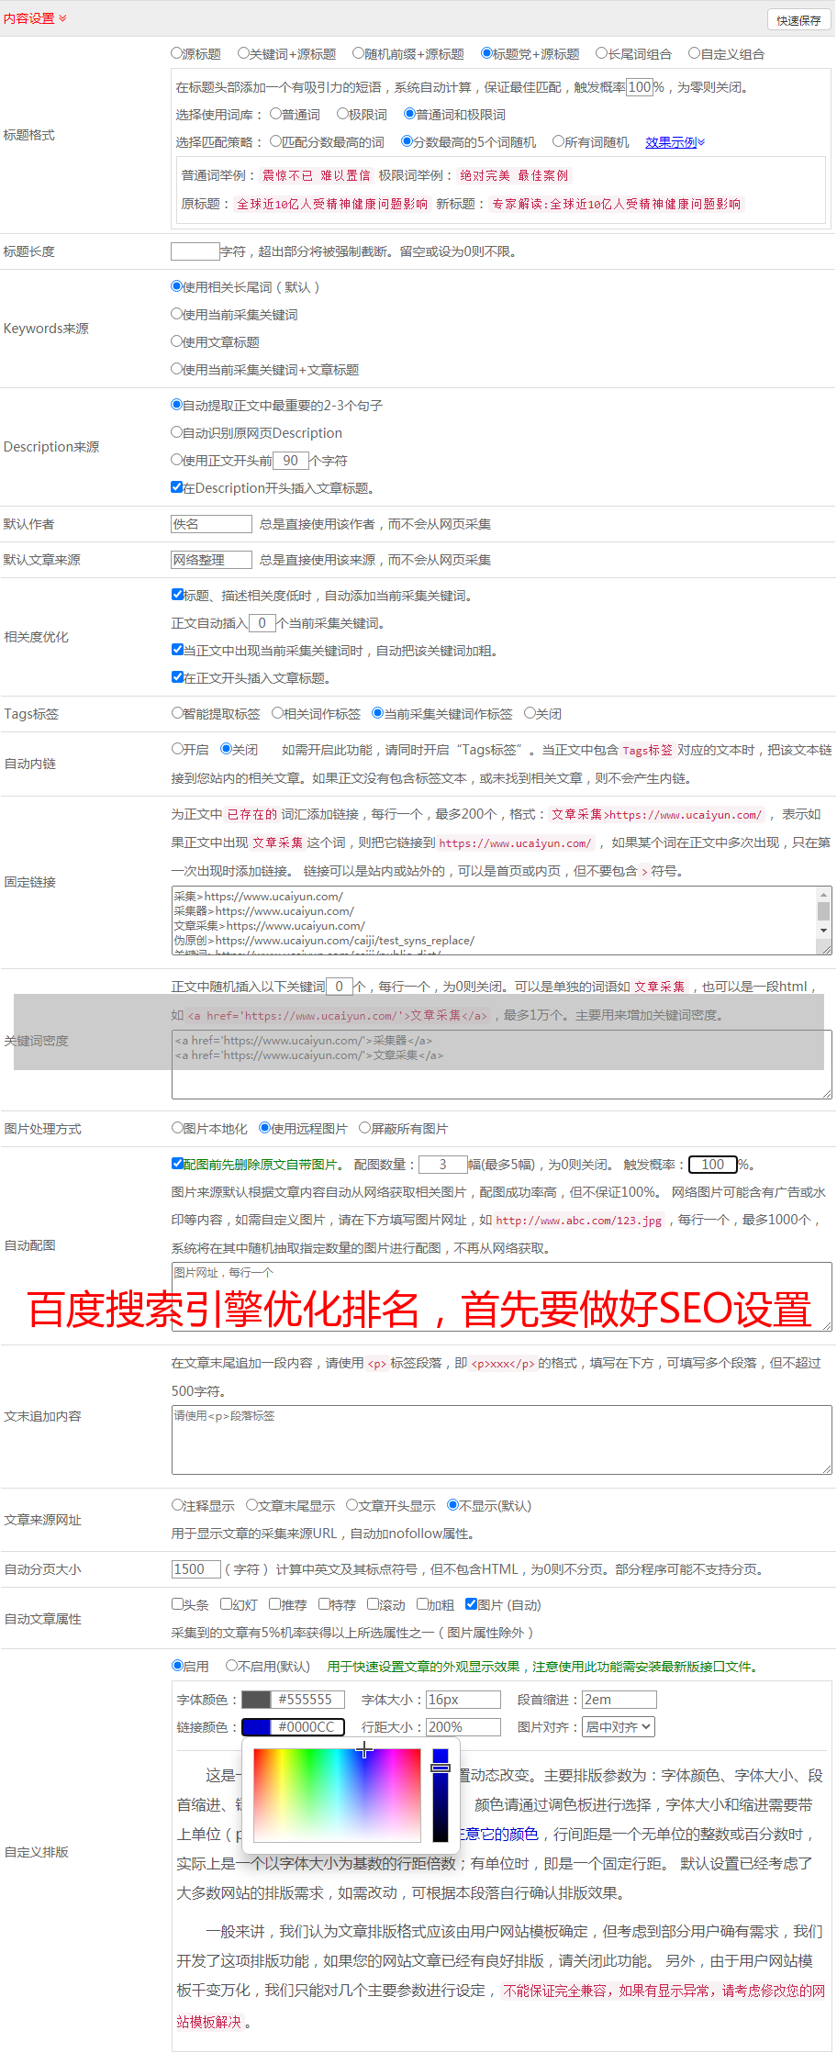
Task: Choose 所有词随机 matching strategy
Action: pos(558,141)
